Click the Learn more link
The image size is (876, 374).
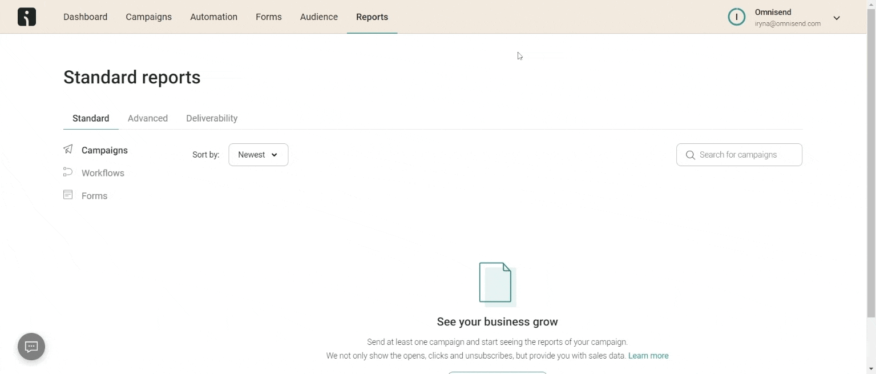click(648, 355)
